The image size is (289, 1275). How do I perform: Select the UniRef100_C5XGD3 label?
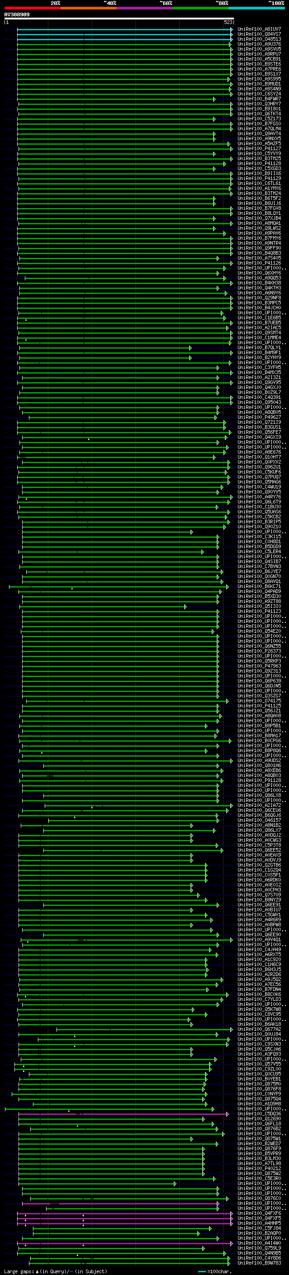click(x=259, y=168)
